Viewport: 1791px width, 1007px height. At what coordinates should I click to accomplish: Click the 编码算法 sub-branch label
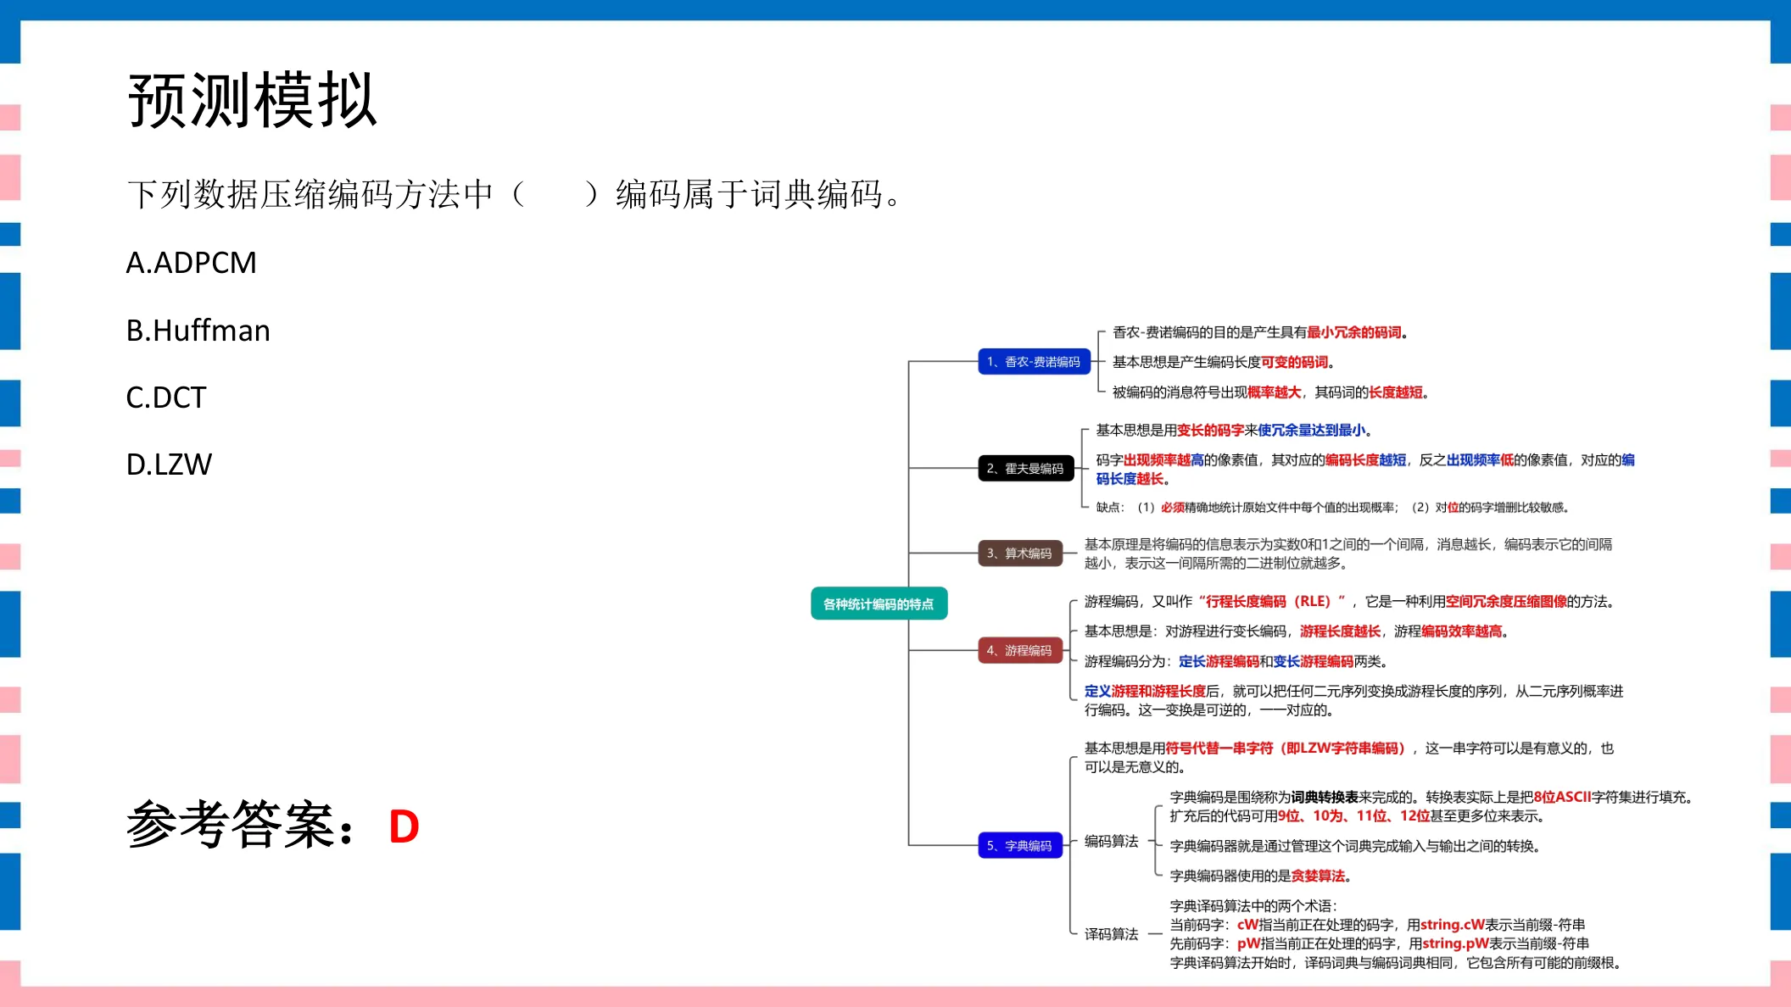click(x=1112, y=841)
